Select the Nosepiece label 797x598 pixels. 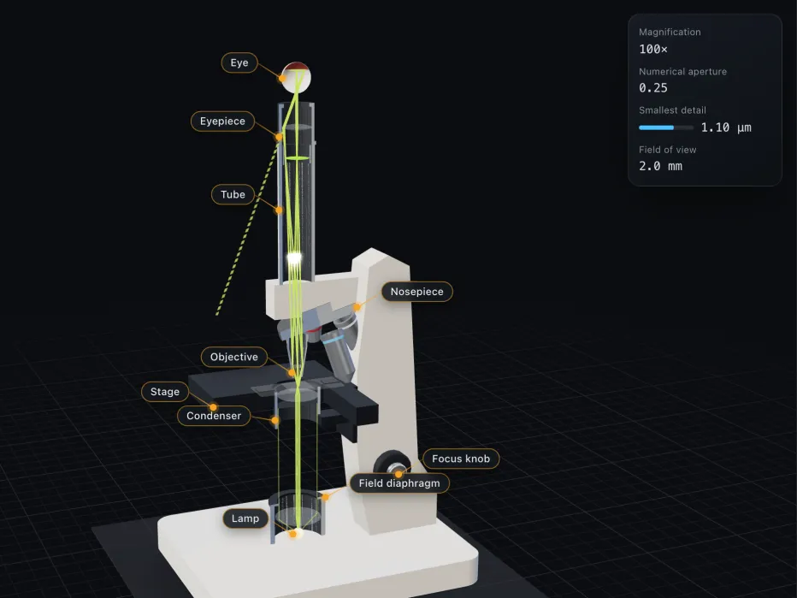416,292
